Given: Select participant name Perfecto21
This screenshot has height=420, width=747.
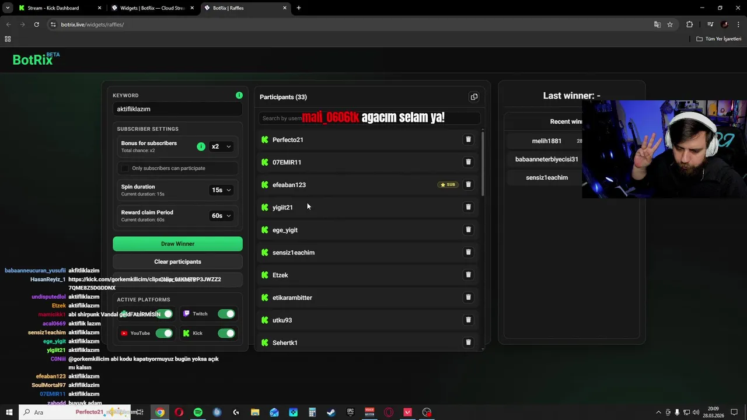Looking at the screenshot, I should (288, 140).
